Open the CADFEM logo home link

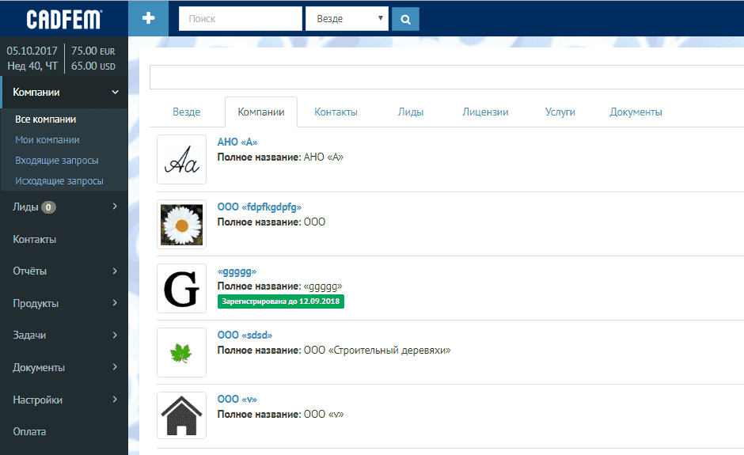click(63, 20)
